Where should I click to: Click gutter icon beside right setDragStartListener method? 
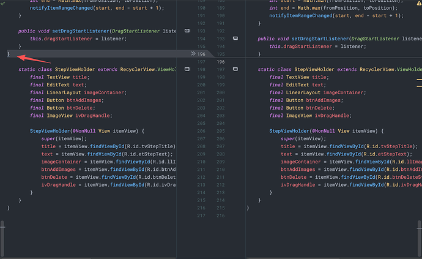[235, 39]
